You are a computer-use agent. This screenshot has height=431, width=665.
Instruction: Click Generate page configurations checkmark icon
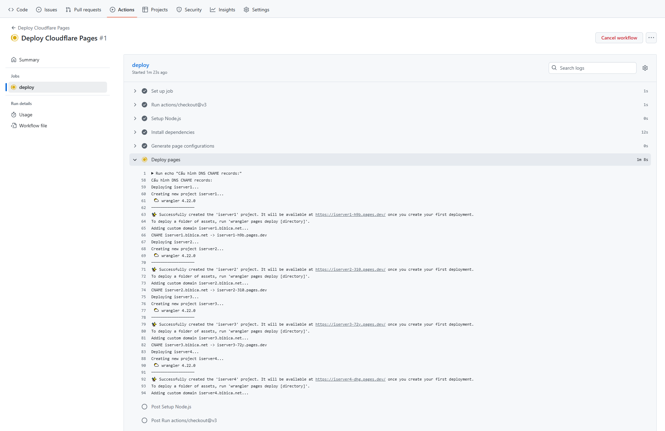(144, 146)
